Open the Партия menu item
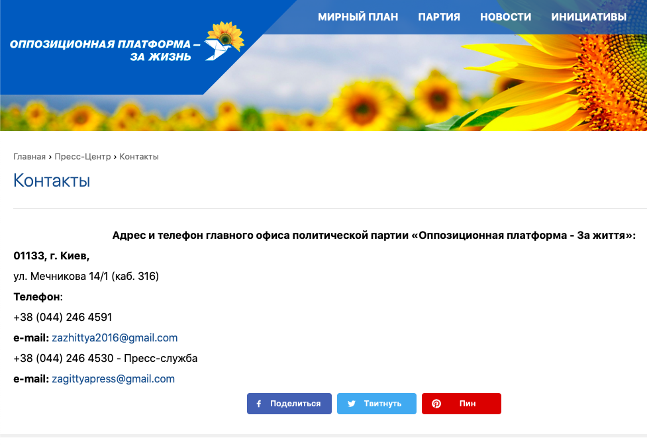The image size is (647, 448). 439,17
